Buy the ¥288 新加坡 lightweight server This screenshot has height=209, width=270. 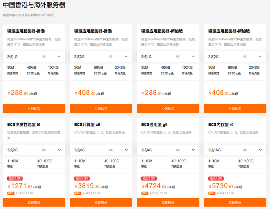pos(168,109)
